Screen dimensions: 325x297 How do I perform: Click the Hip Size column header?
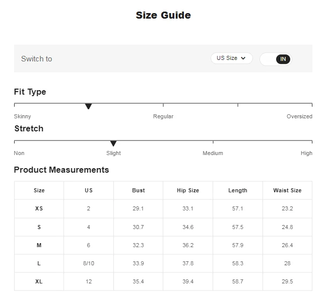pyautogui.click(x=188, y=190)
